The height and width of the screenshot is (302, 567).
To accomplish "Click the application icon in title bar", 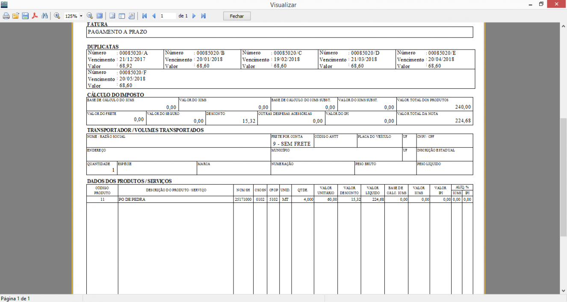I will click(4, 4).
